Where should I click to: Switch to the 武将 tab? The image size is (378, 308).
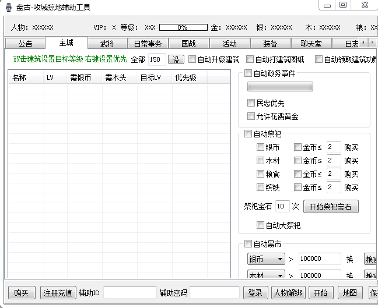coord(107,44)
